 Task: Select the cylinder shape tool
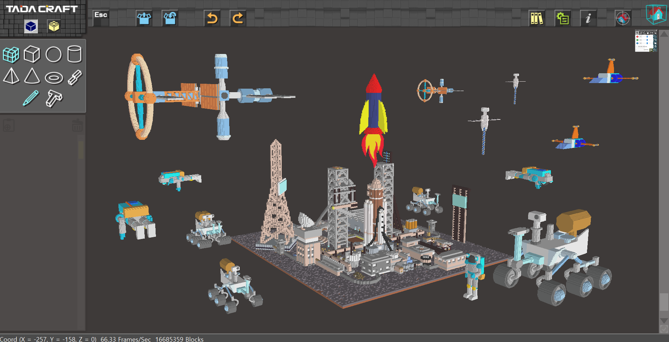74,54
